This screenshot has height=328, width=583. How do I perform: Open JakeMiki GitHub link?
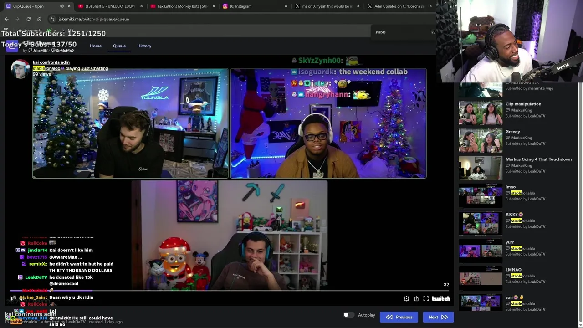[x=38, y=51]
